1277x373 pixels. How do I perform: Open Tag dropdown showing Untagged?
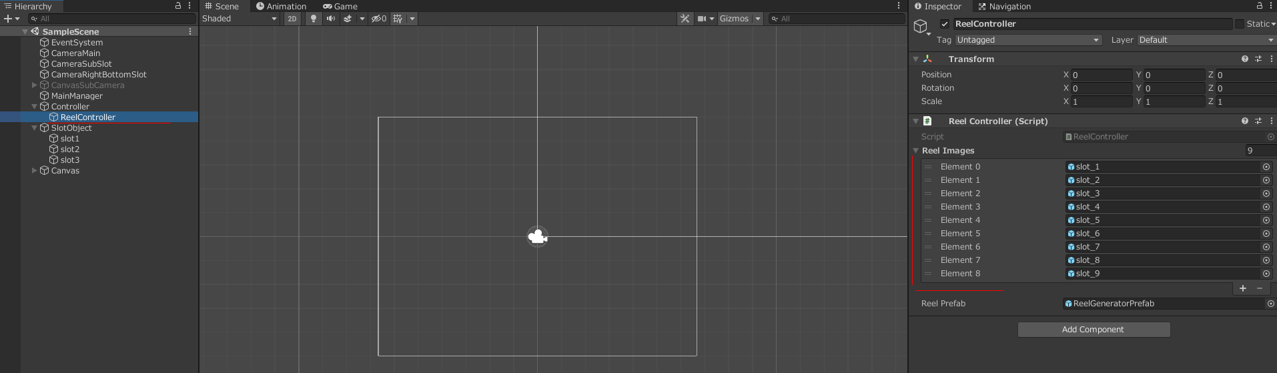[x=1028, y=40]
